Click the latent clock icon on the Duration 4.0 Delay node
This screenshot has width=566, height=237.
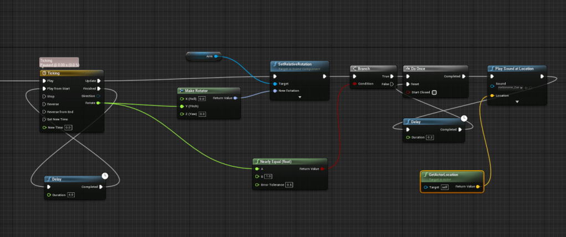pyautogui.click(x=105, y=176)
